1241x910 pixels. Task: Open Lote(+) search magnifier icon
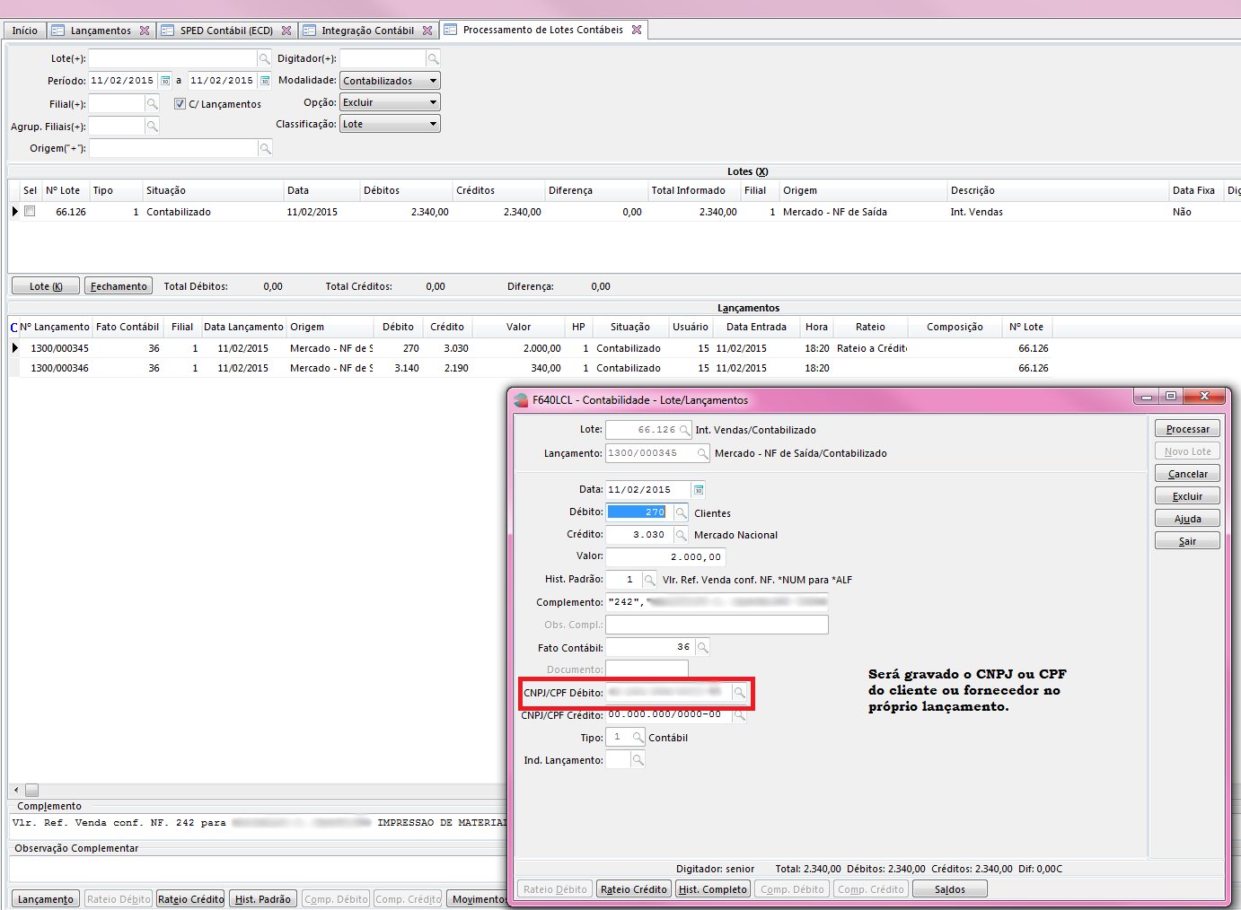point(265,59)
